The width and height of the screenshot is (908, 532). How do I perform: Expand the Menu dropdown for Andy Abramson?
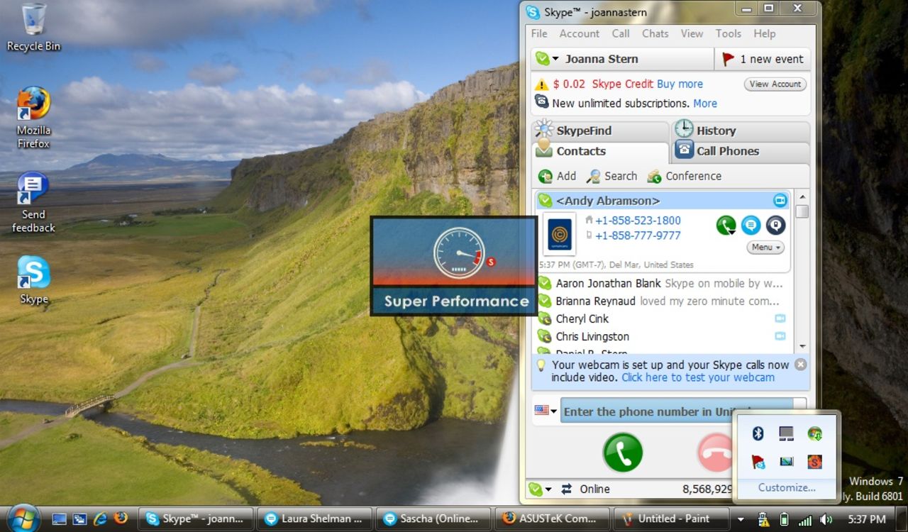[765, 248]
